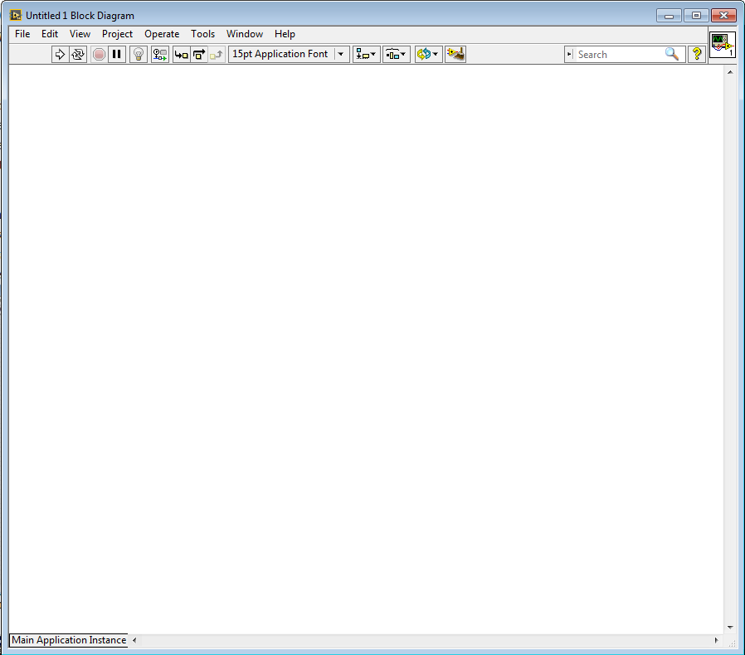This screenshot has height=655, width=745.
Task: Click inside the Search field
Action: click(618, 55)
